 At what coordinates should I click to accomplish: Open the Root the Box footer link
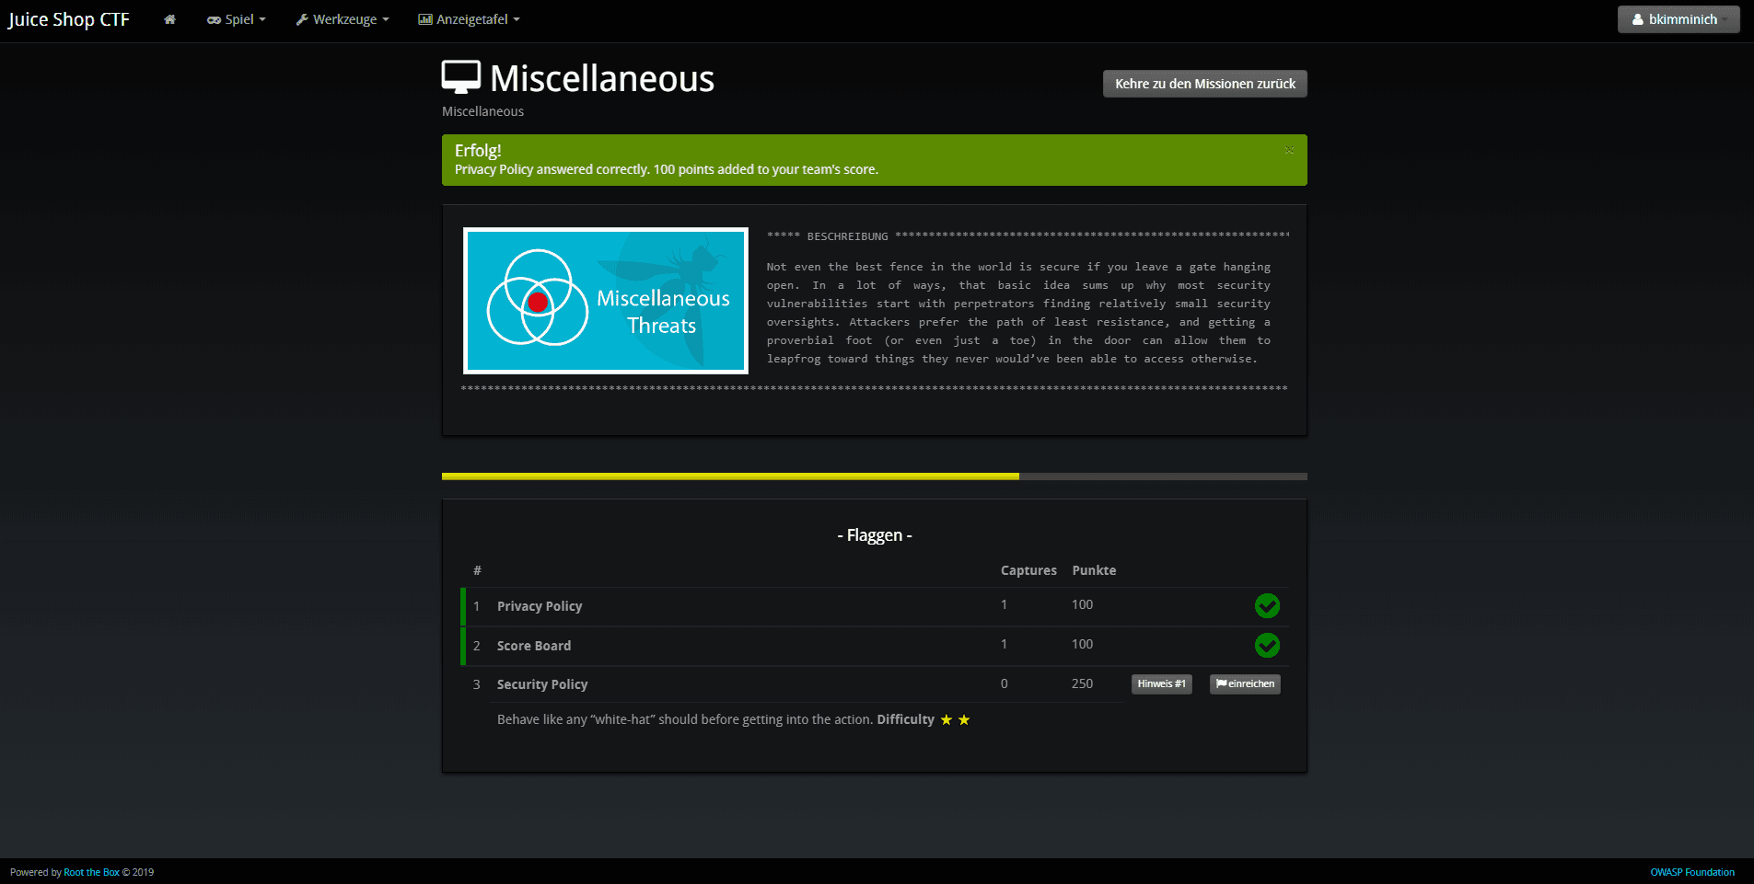[91, 872]
